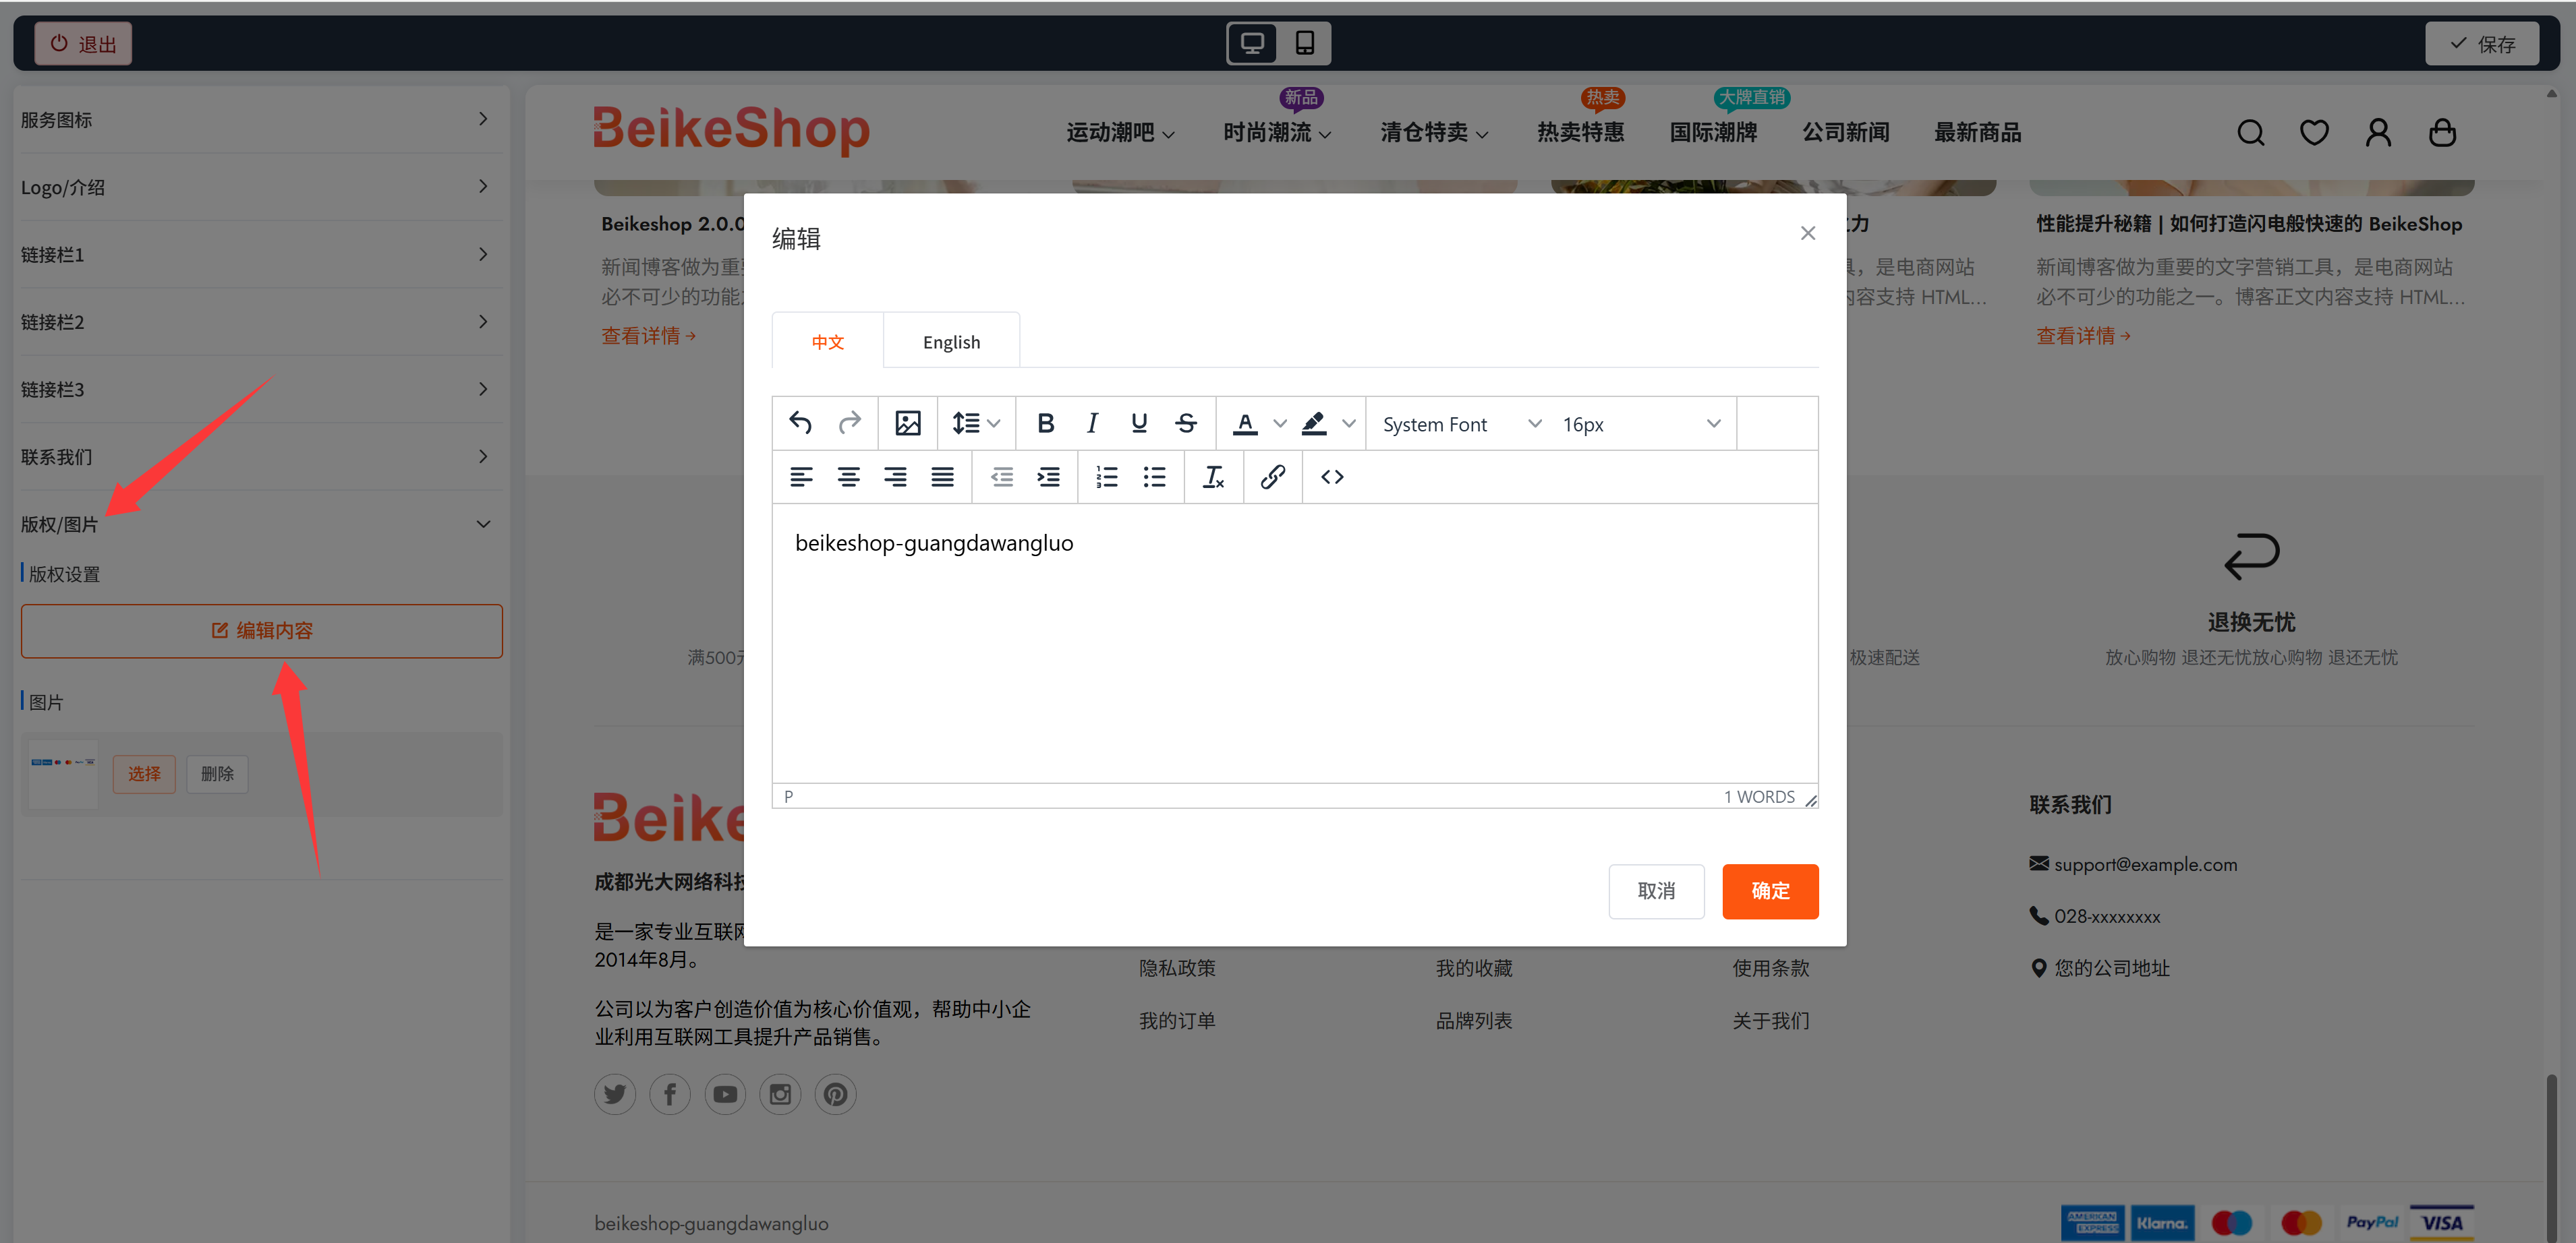Confirm edits with the 确定 button
2576x1243 pixels.
coord(1770,890)
